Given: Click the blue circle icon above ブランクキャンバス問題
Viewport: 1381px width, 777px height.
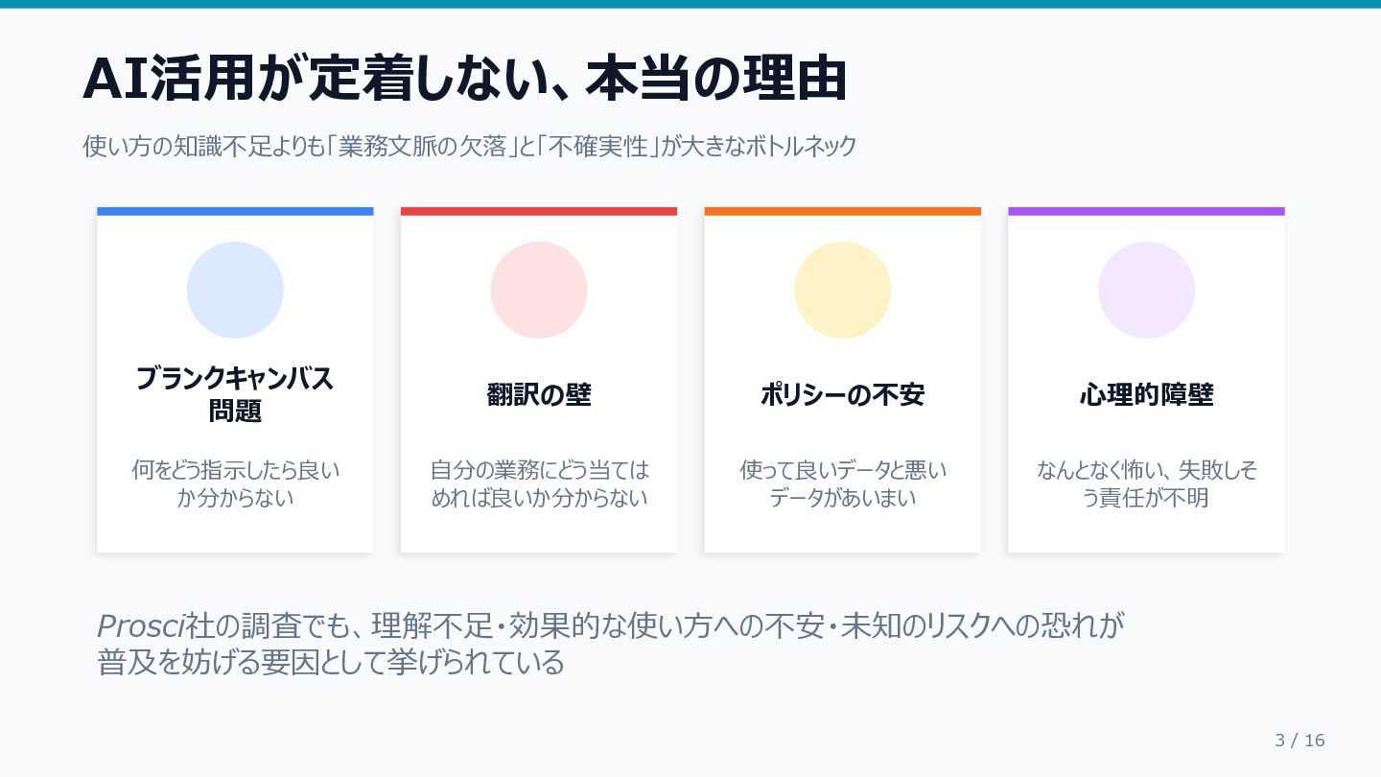Looking at the screenshot, I should [x=235, y=290].
